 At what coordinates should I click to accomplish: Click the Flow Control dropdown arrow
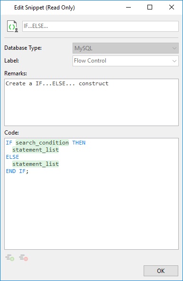tap(174, 61)
